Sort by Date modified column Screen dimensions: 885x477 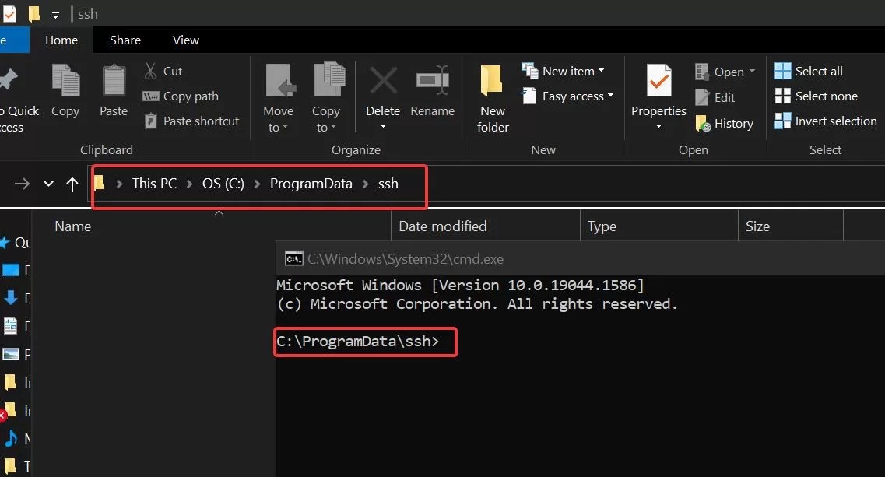442,226
